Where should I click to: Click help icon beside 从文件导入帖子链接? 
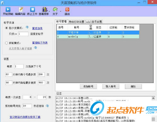(36, 48)
